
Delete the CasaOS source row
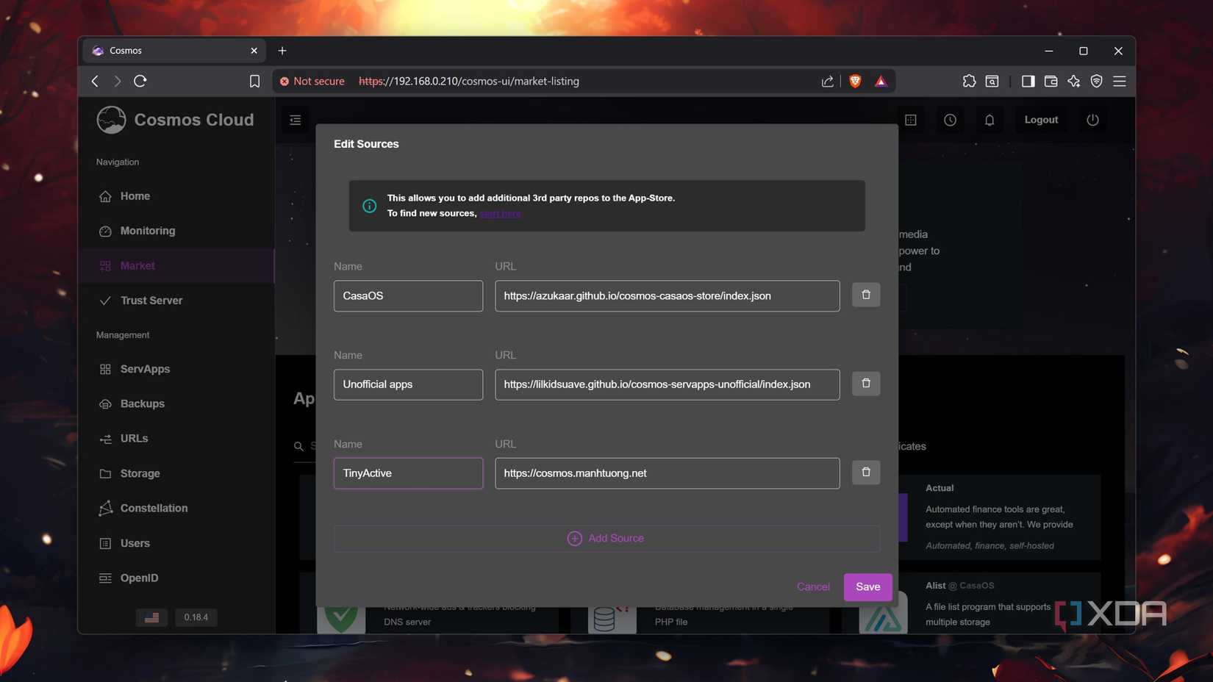coord(865,295)
